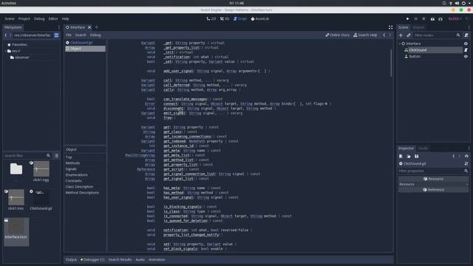Image resolution: width=473 pixels, height=266 pixels.
Task: Add a new scene tab
Action: 97,27
